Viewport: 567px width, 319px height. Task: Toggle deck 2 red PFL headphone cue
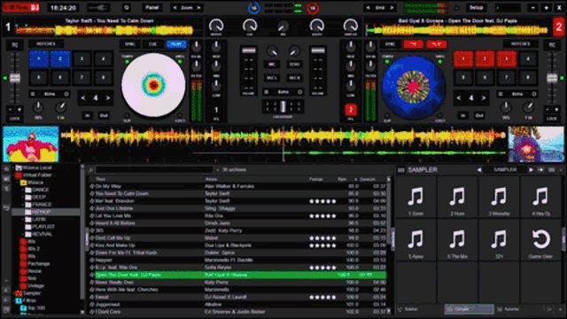[x=351, y=110]
